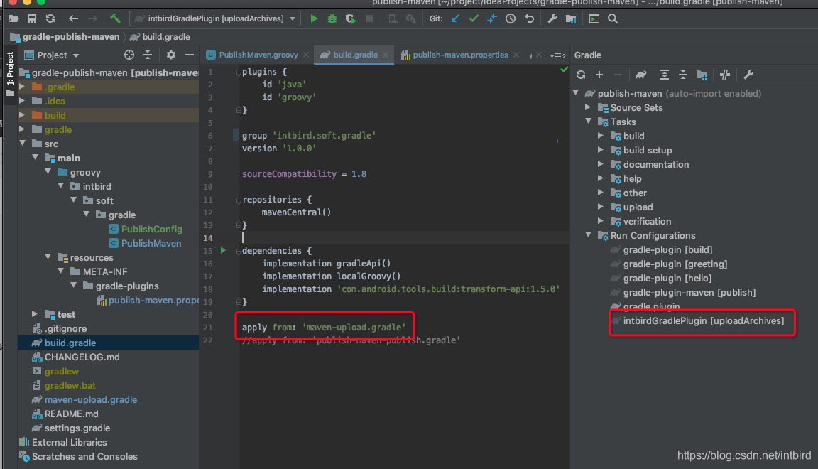Close the PublishMaven.groovy tab
818x469 pixels.
(306, 55)
